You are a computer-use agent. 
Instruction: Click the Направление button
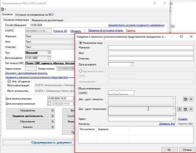point(28,111)
